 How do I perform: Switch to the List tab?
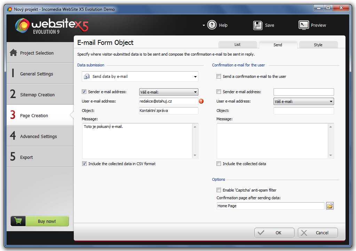237,44
